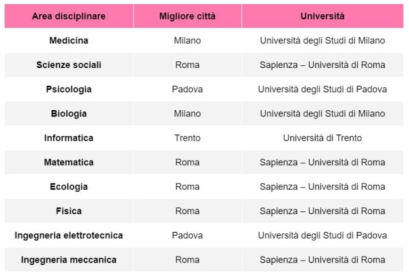Click the "Università" column header
This screenshot has height=272, width=409.
pyautogui.click(x=322, y=16)
